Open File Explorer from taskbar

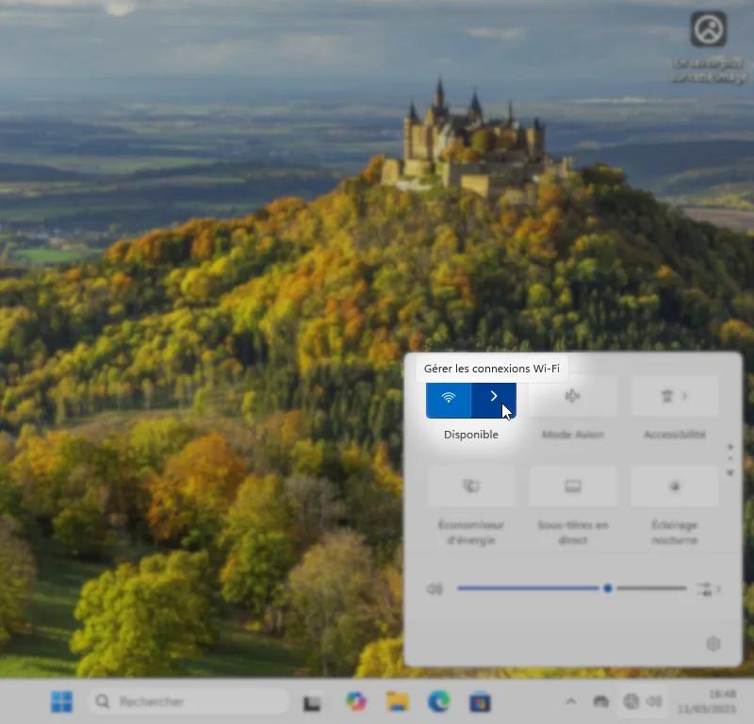pos(397,701)
